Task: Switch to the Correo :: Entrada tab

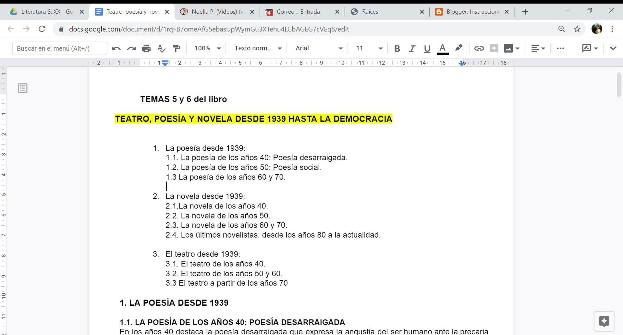Action: pos(302,12)
